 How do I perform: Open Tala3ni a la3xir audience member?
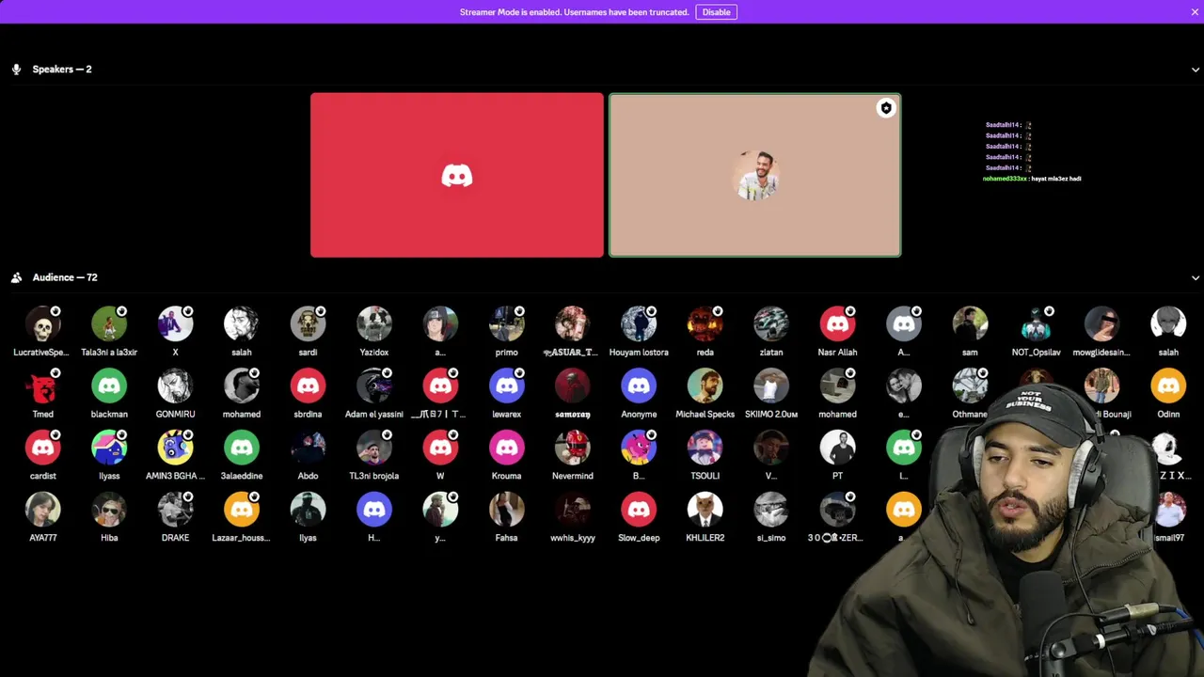tap(109, 323)
